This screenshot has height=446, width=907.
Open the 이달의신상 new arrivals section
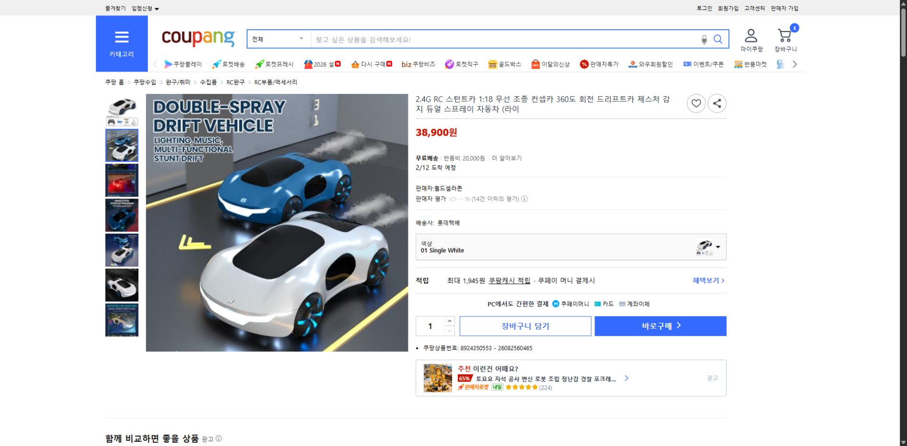click(551, 64)
